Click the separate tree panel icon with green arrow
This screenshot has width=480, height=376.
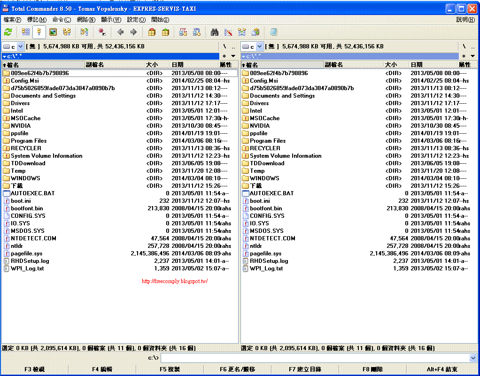click(84, 32)
